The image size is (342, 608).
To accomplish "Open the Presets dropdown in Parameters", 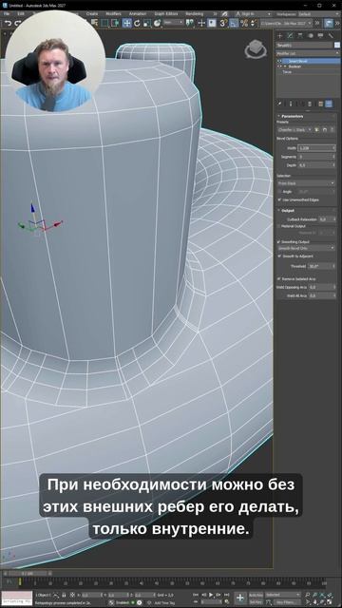I will 294,129.
